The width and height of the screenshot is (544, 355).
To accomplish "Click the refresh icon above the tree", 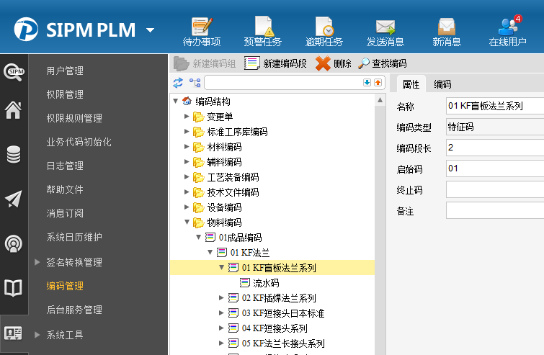I will pos(178,83).
